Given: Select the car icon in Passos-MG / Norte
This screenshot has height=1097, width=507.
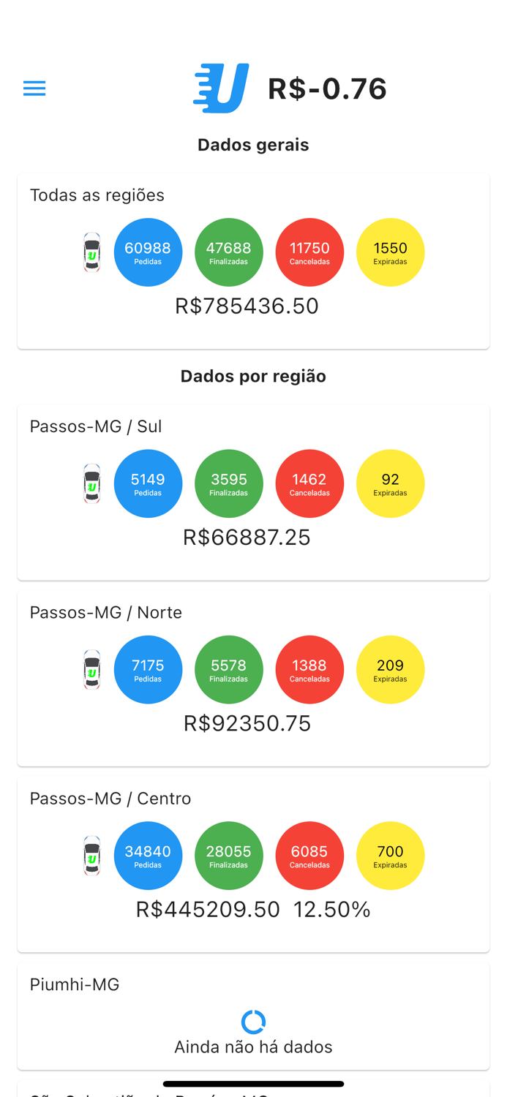Looking at the screenshot, I should tap(91, 670).
